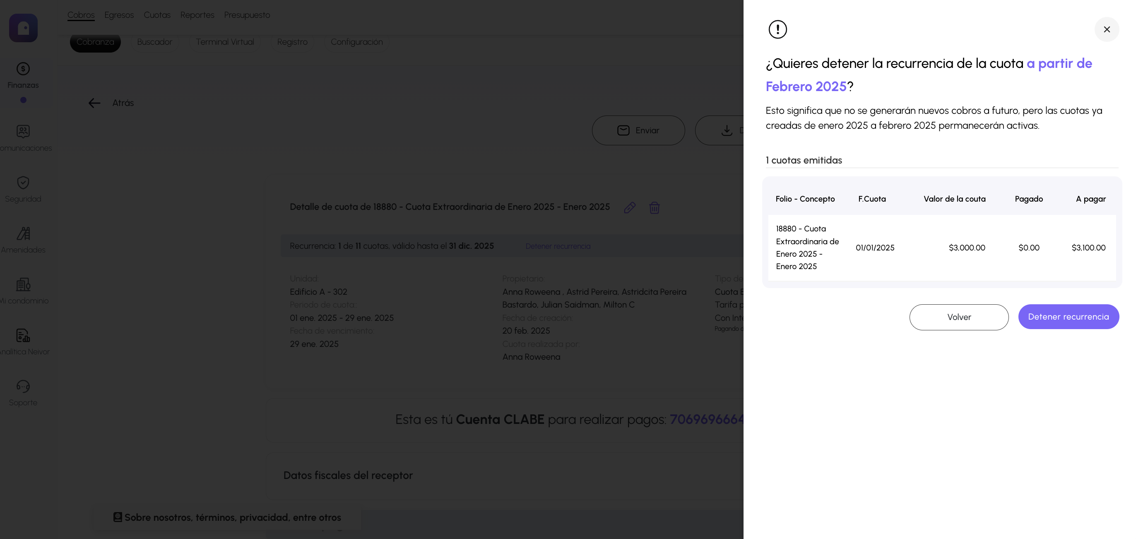Click the Detener recurrencia purple button
The image size is (1136, 539).
[1068, 317]
